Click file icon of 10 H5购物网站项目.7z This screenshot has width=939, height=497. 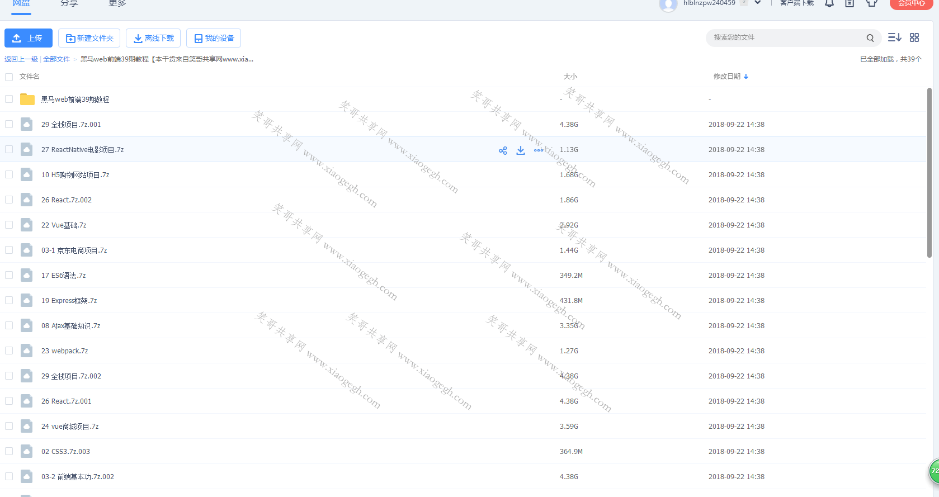point(26,174)
